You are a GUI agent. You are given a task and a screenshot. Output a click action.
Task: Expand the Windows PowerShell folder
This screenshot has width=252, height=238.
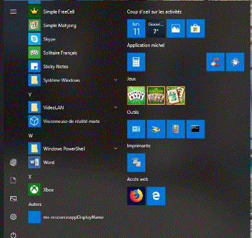coord(74,149)
